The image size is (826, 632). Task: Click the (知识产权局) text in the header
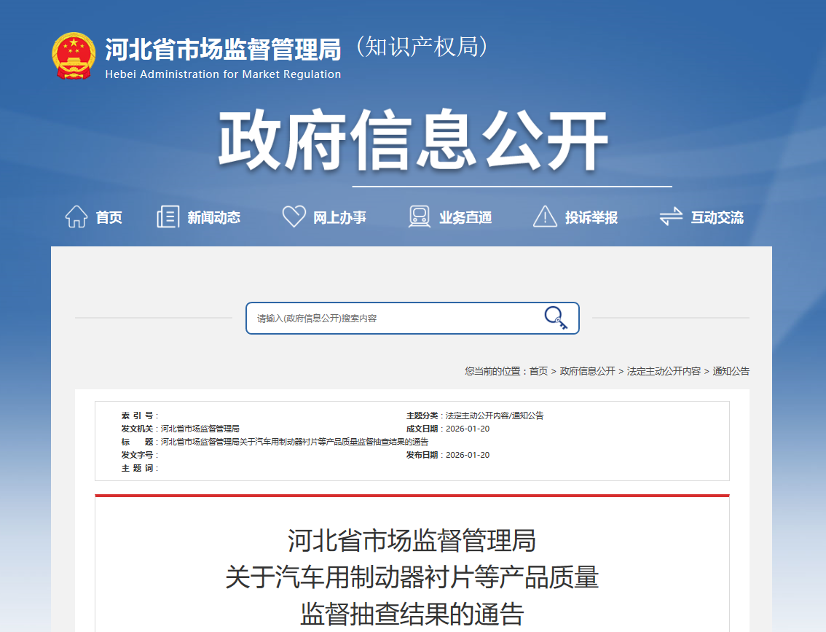(x=422, y=47)
